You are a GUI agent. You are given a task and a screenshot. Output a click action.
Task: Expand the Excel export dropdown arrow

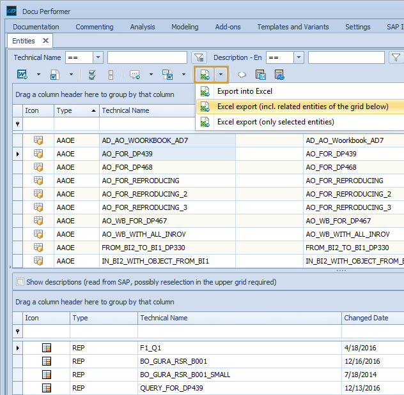[x=221, y=75]
